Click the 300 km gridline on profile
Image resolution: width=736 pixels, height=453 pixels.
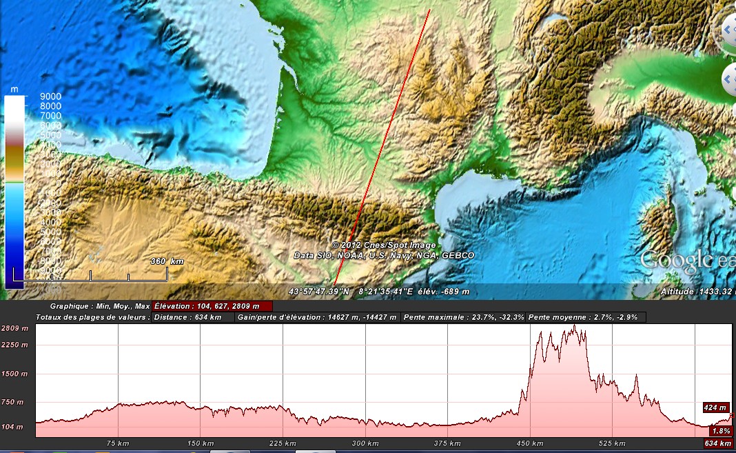365,379
